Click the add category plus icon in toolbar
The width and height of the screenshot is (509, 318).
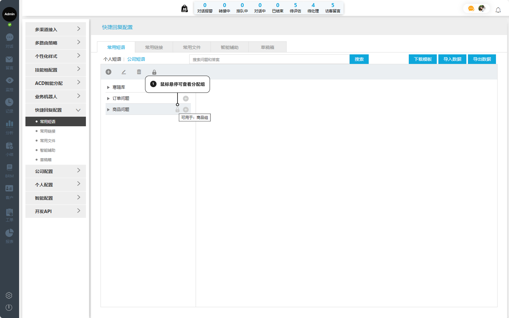108,72
